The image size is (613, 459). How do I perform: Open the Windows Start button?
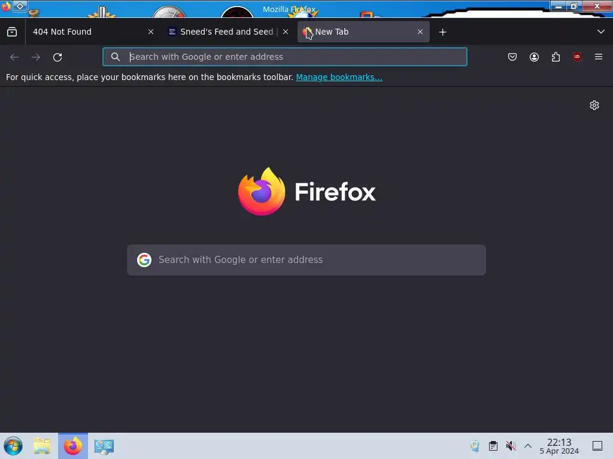pos(13,446)
